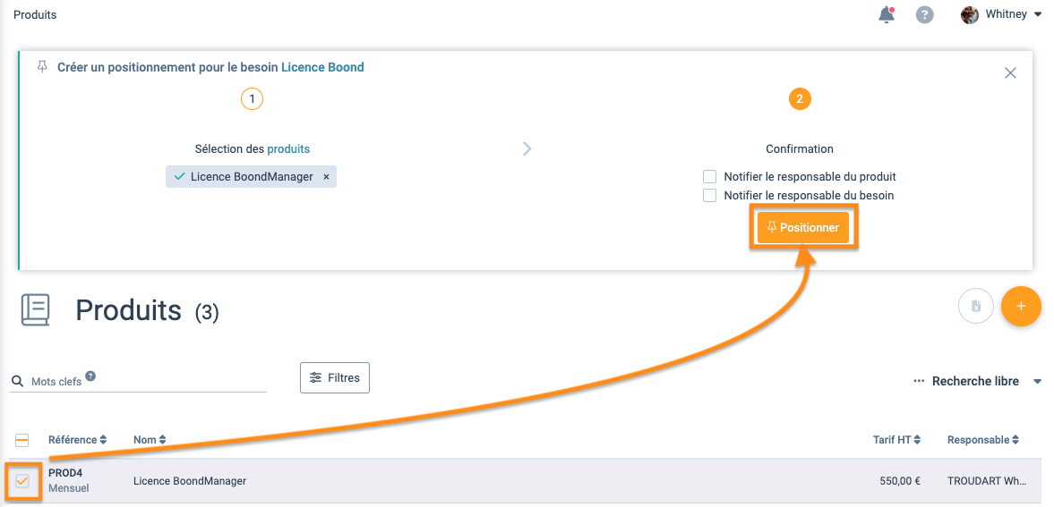Sort by the Référence column
The width and height of the screenshot is (1054, 507).
coord(77,440)
